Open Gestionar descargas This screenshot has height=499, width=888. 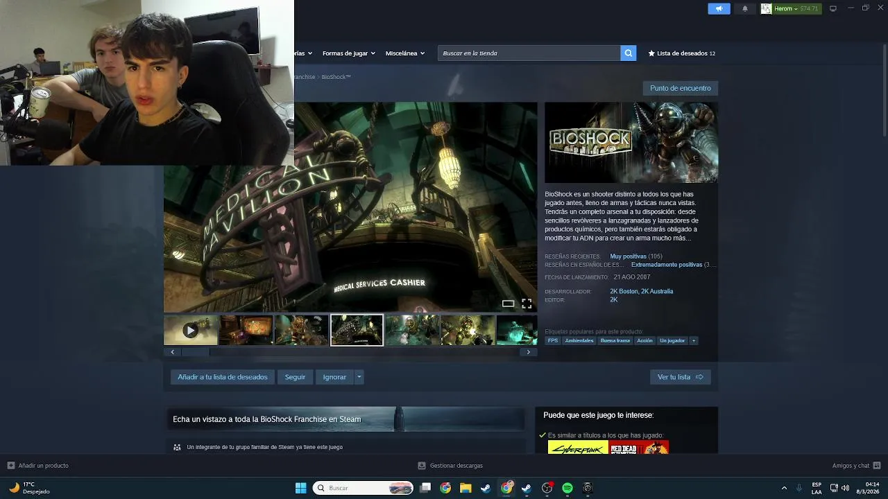tap(450, 466)
